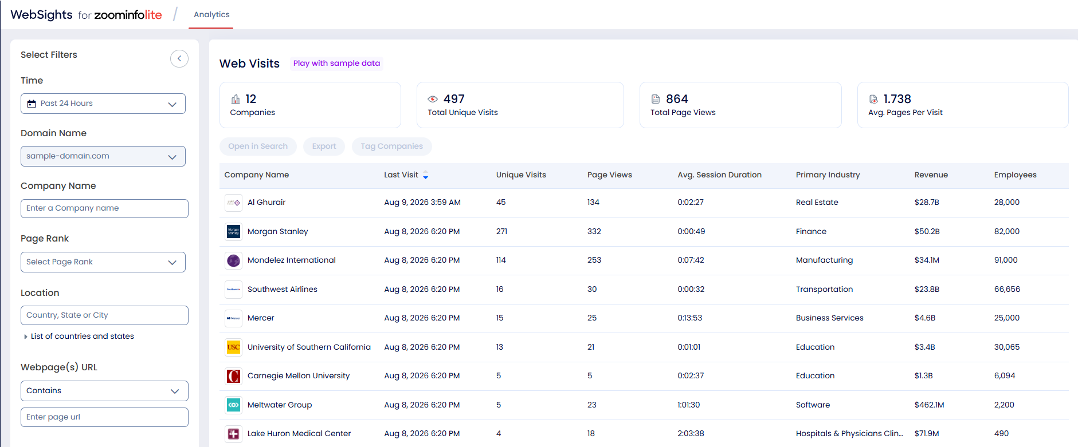Image resolution: width=1078 pixels, height=447 pixels.
Task: Open the Southwest Airlines company name
Action: tap(282, 290)
